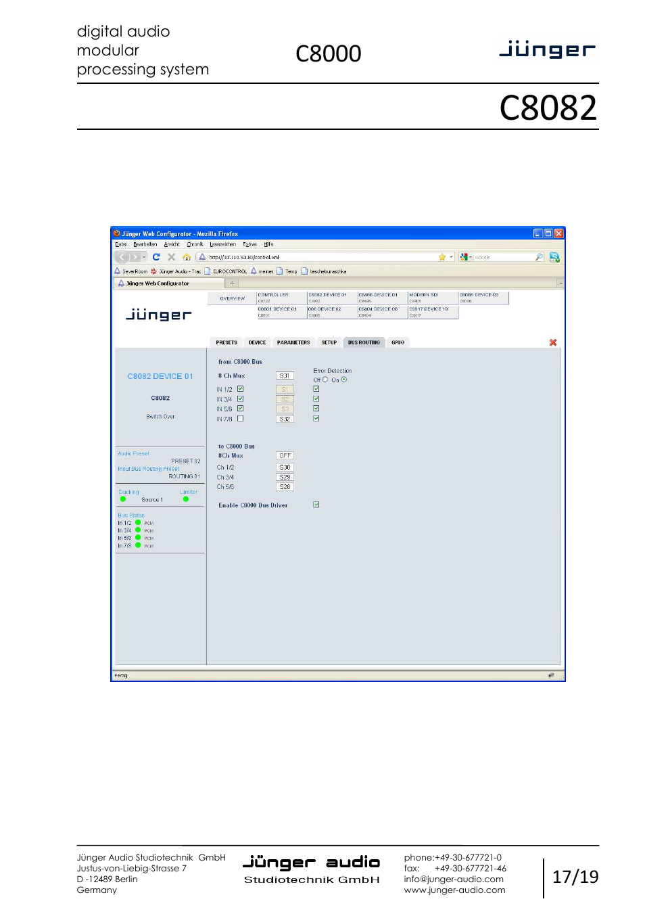Image resolution: width=645 pixels, height=914 pixels.
Task: Switch to the SETUP tab
Action: [329, 342]
